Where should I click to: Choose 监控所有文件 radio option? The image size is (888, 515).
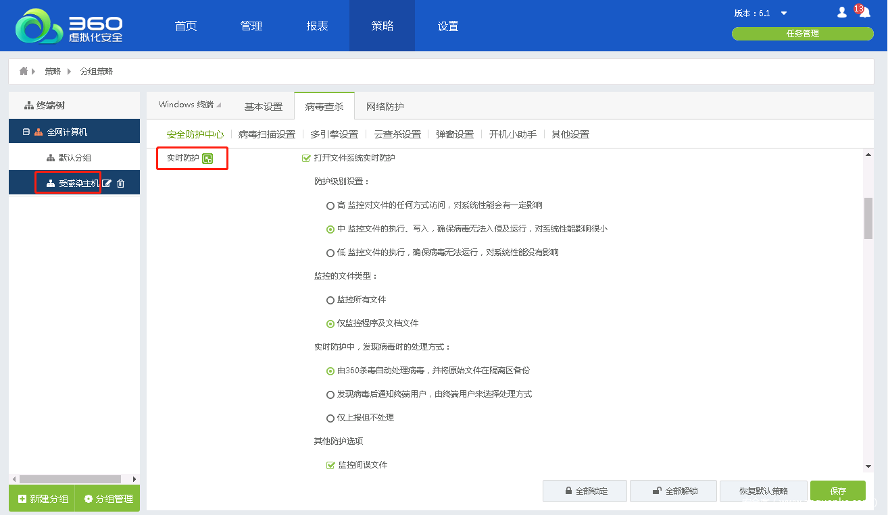point(330,300)
